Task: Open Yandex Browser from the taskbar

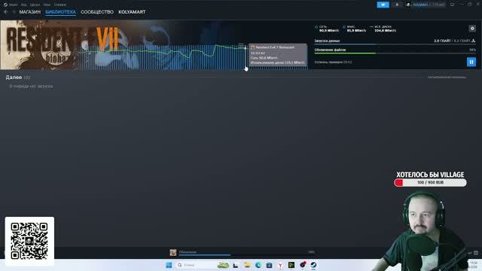Action: click(280, 265)
